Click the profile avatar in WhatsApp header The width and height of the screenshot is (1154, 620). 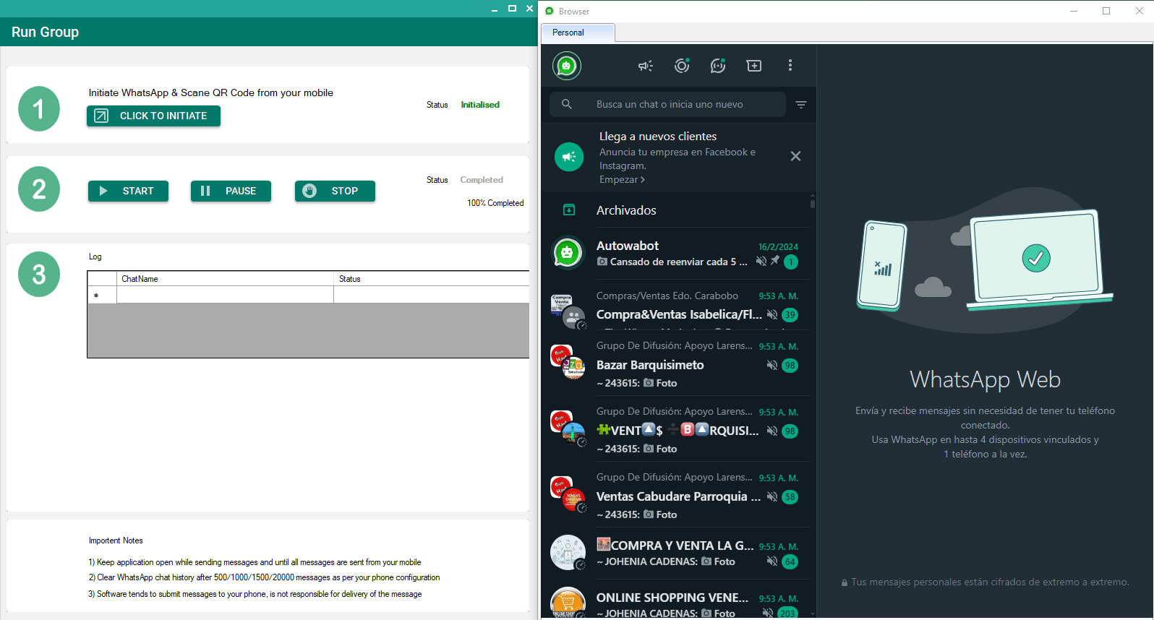567,66
